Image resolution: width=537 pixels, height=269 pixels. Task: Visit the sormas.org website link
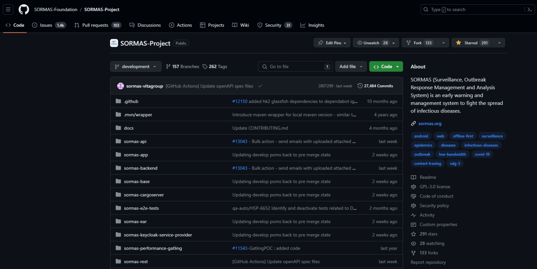tap(430, 123)
